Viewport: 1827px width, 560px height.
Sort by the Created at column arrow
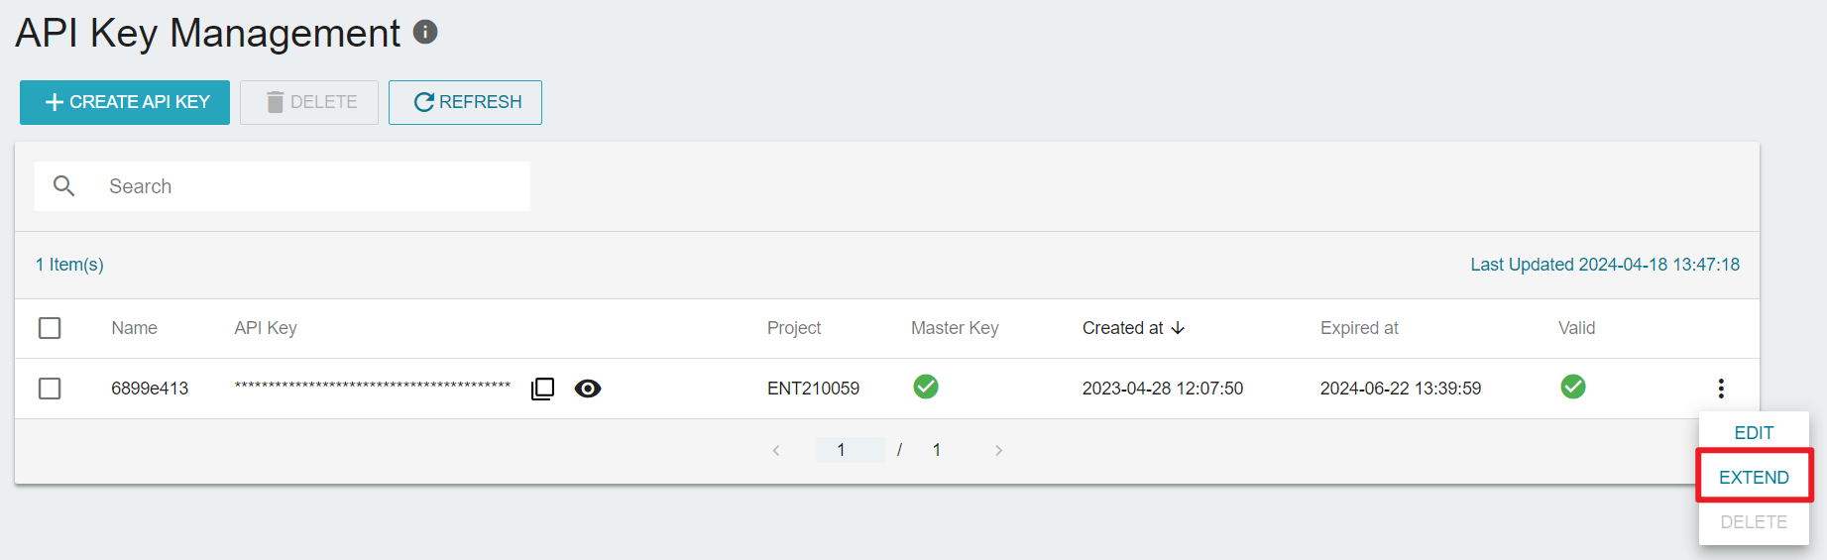point(1178,328)
